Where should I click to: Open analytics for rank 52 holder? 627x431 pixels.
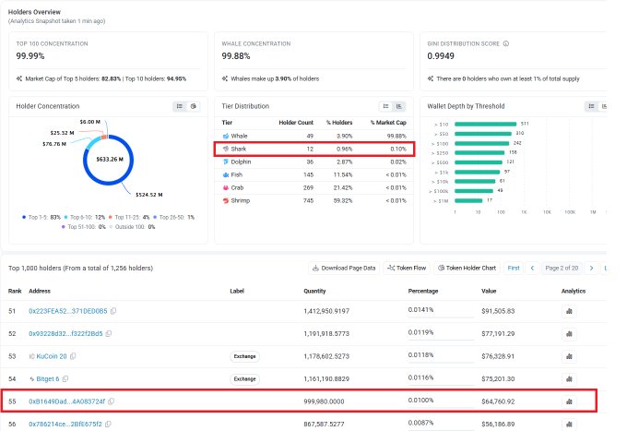pos(570,334)
